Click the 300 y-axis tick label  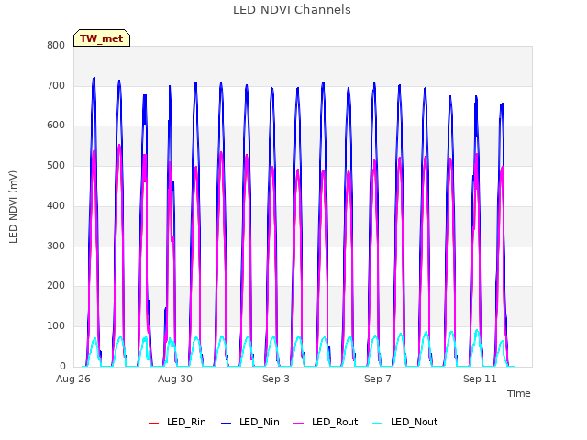click(x=56, y=247)
